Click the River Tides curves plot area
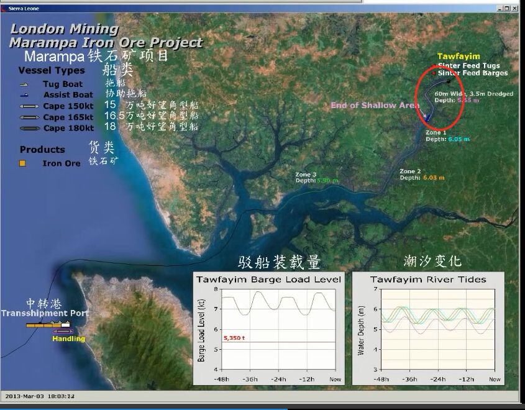The width and height of the screenshot is (525, 410). click(x=438, y=329)
